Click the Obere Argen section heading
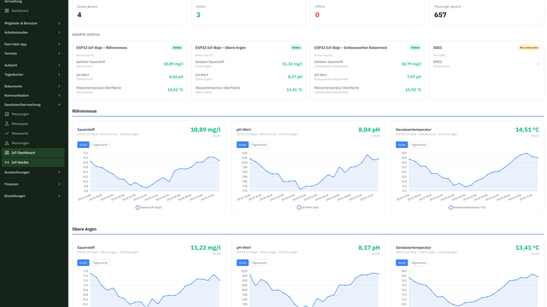The height and width of the screenshot is (307, 547). point(84,229)
